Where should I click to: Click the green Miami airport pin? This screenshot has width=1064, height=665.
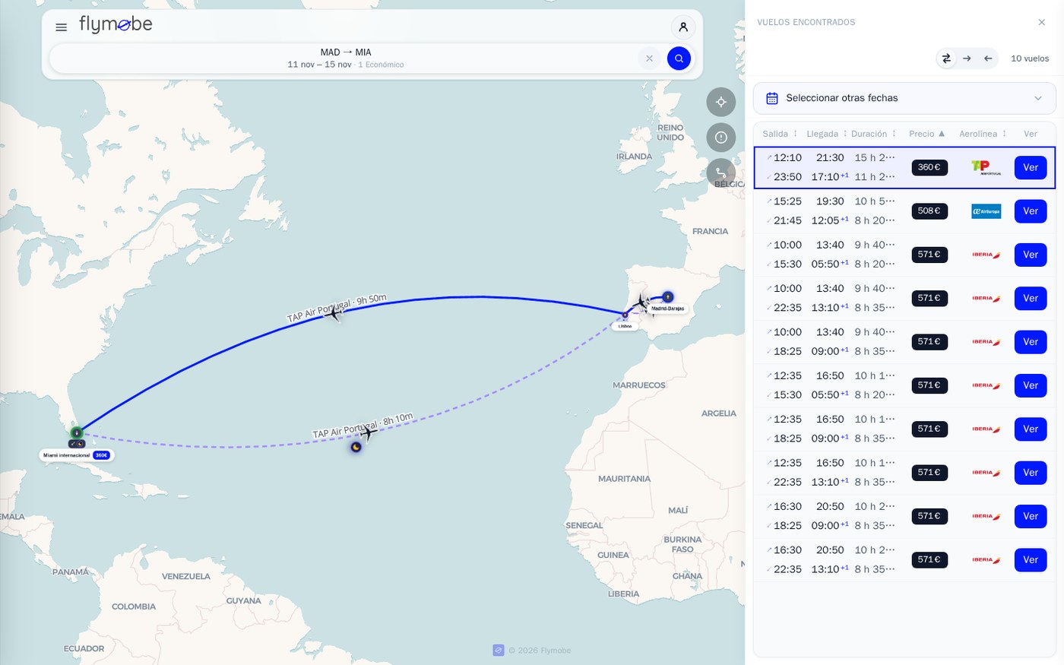point(76,432)
